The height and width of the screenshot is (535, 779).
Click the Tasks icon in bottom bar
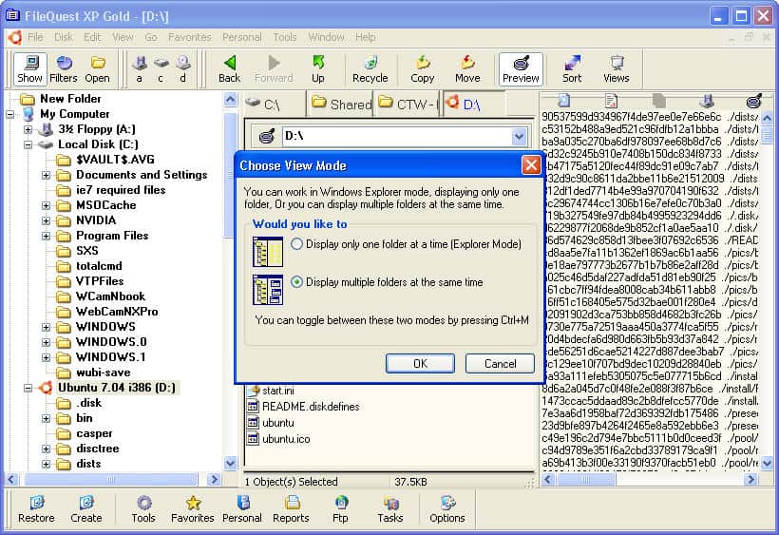coord(390,508)
